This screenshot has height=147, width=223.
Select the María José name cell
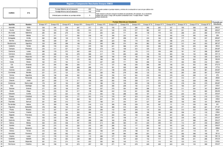point(29,83)
